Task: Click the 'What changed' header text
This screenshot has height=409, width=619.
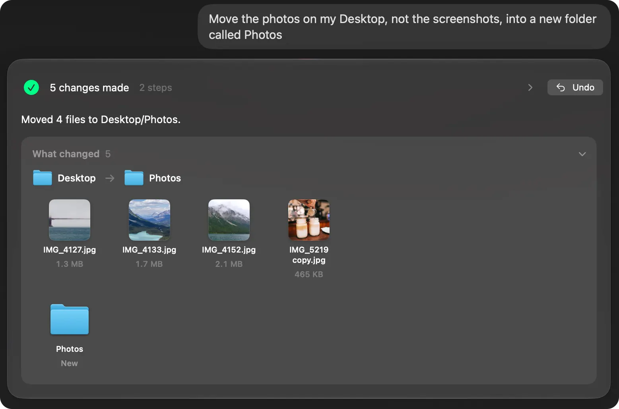Action: coord(66,154)
